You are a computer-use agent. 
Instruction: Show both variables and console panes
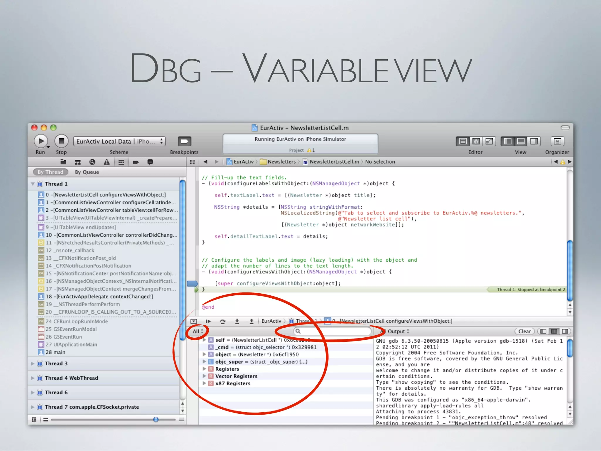(554, 331)
